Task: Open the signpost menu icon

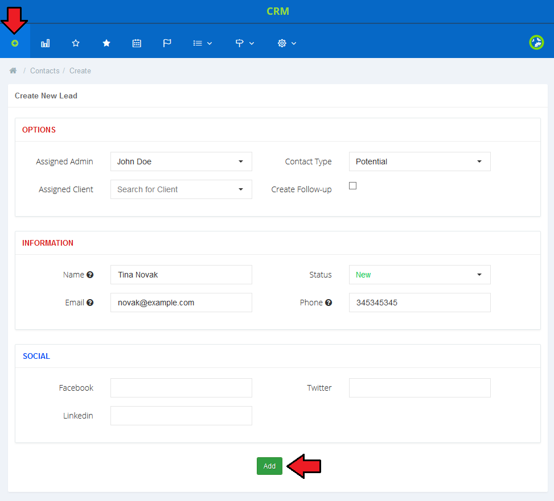Action: [240, 43]
